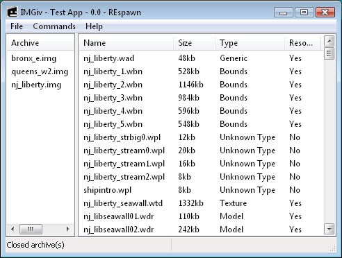This screenshot has height=258, width=342.
Task: Select the queens_w2.img archive
Action: pos(40,71)
